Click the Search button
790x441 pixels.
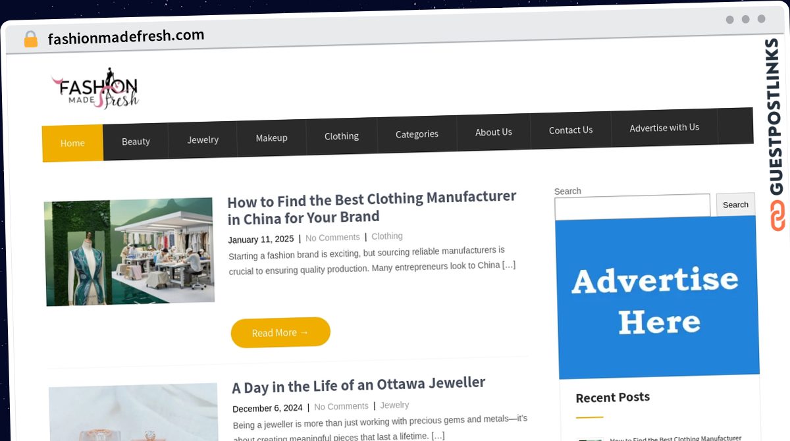[735, 205]
